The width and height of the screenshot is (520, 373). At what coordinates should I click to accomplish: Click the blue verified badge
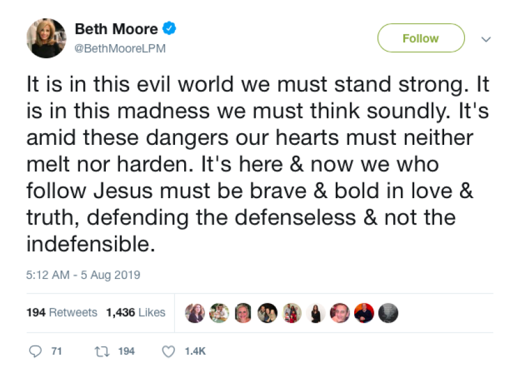169,29
